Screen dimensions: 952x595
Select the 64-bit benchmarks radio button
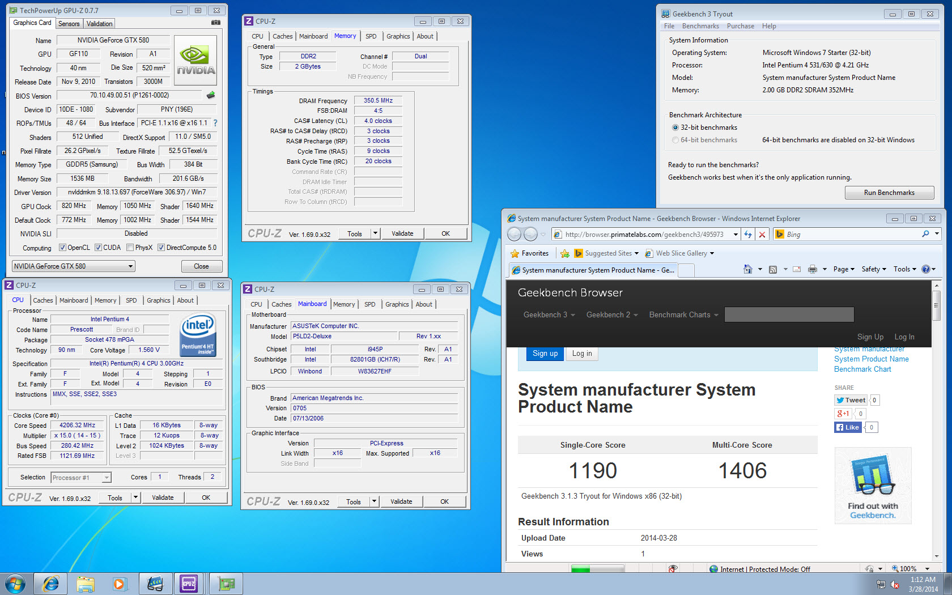pyautogui.click(x=675, y=140)
